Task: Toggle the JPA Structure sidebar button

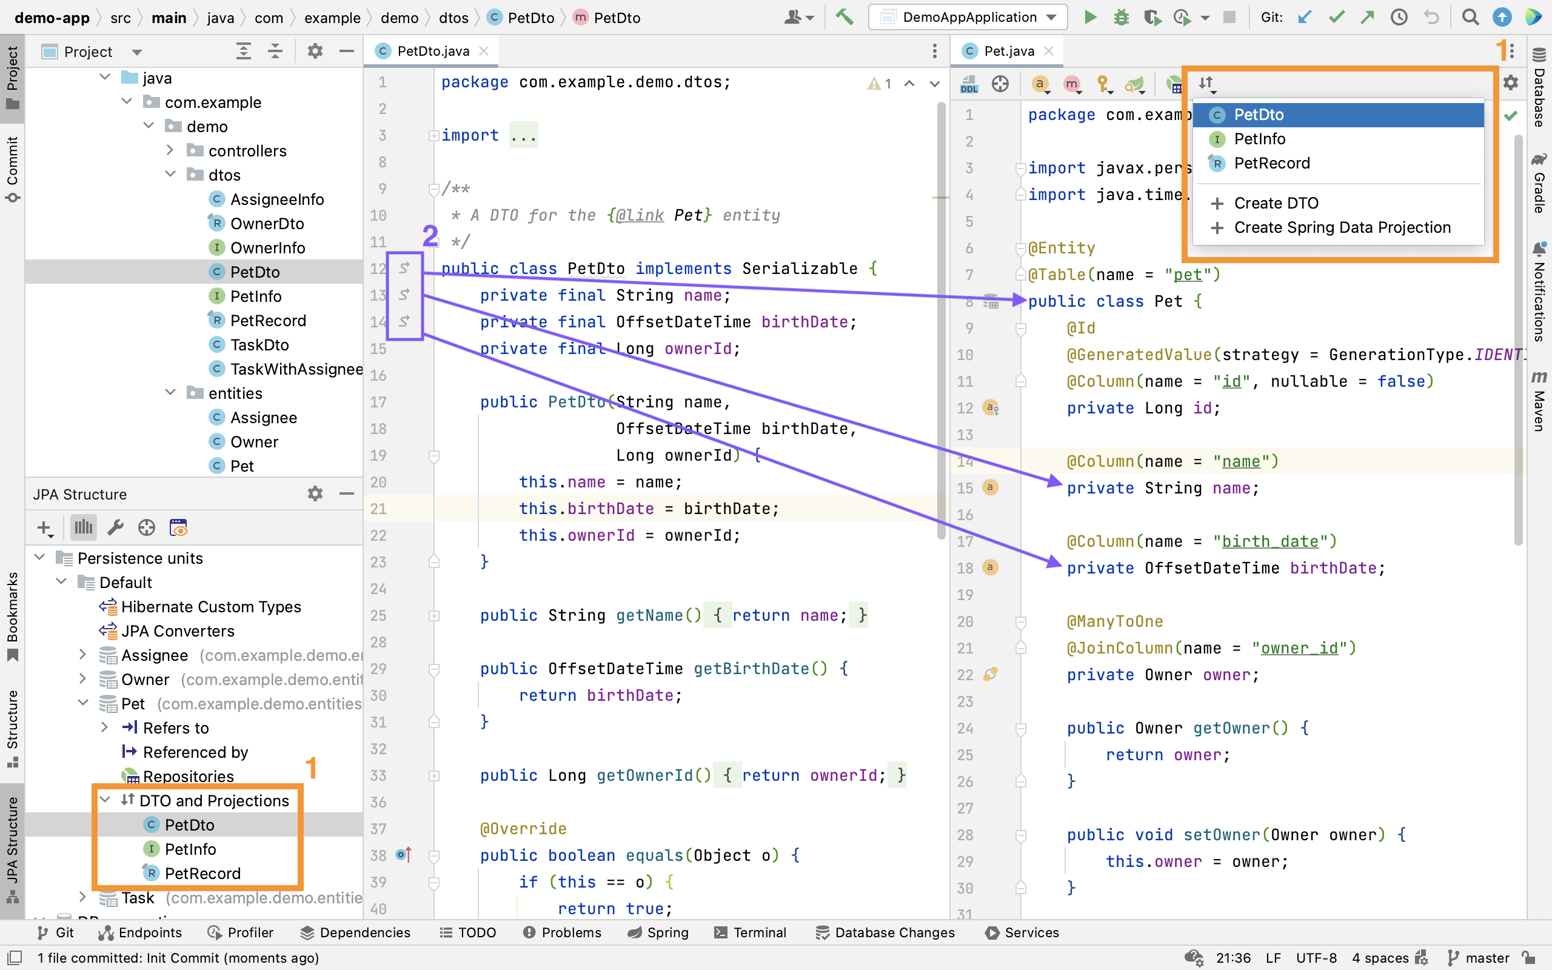Action: point(12,847)
